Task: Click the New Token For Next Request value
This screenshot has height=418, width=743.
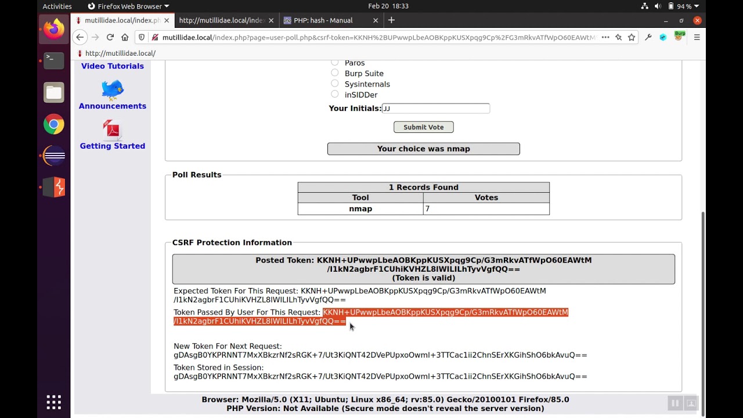Action: pyautogui.click(x=380, y=355)
